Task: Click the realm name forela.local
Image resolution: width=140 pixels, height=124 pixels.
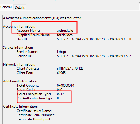Action: [65, 35]
